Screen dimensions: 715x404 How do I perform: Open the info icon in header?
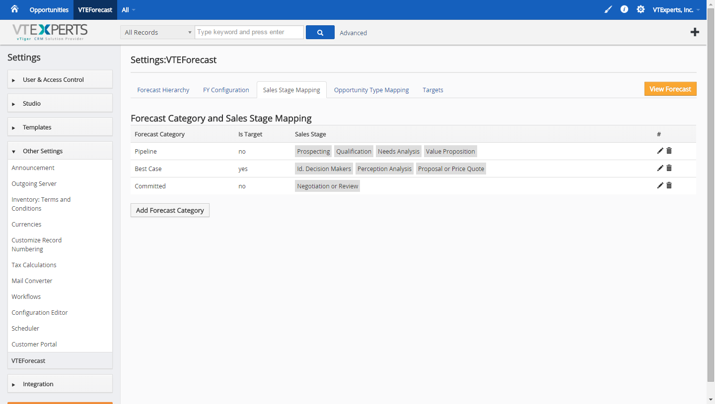pyautogui.click(x=624, y=9)
